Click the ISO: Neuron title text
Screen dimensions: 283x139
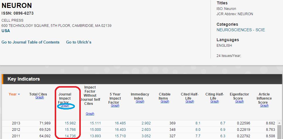point(226,9)
